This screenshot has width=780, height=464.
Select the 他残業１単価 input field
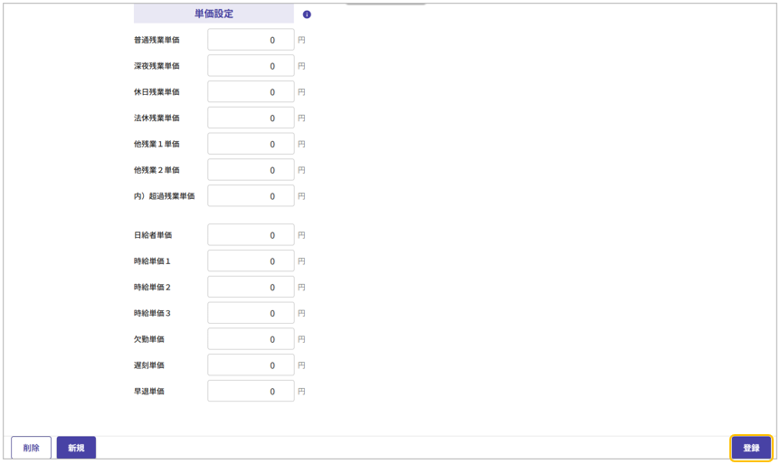pyautogui.click(x=251, y=144)
